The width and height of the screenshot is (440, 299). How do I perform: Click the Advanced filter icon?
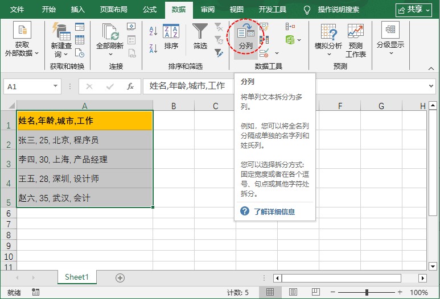pos(219,53)
